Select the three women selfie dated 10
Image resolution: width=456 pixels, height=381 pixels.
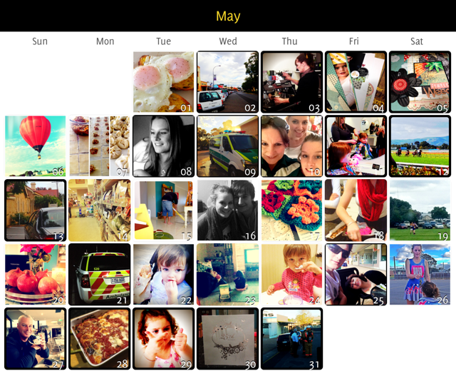click(291, 146)
